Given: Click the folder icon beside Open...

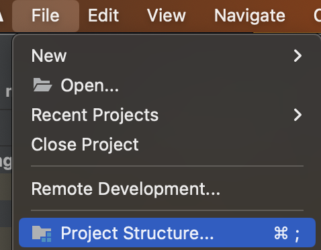Looking at the screenshot, I should pyautogui.click(x=42, y=85).
